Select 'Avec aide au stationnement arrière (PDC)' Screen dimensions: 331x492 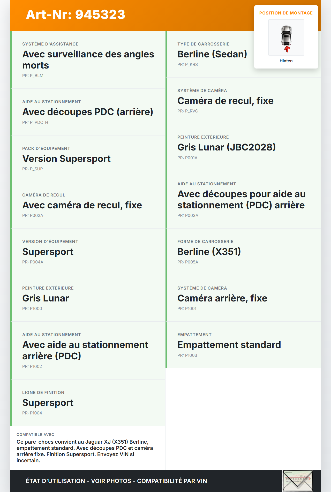pyautogui.click(x=85, y=350)
